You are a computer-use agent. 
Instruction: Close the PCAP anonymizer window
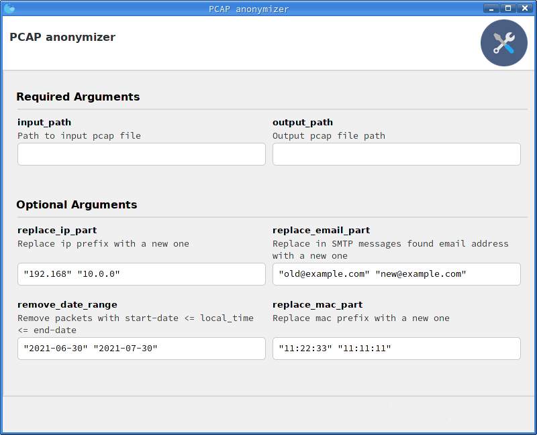click(524, 9)
